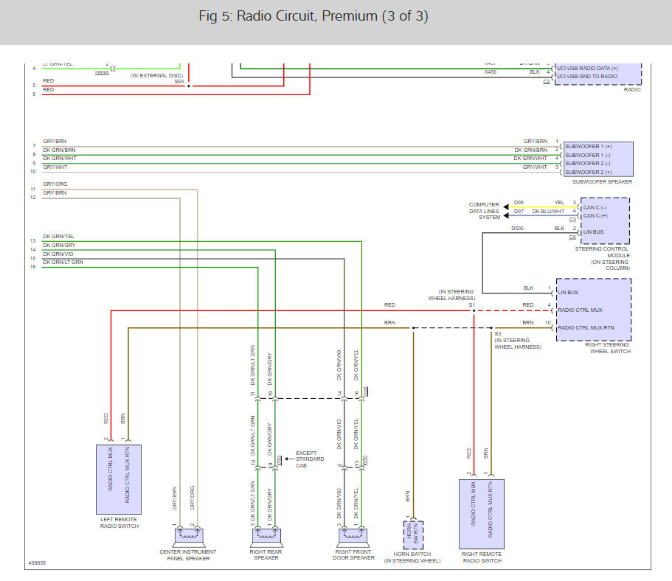Click RADIO CTRL MUX RTN in steering wheel switch

click(x=586, y=328)
